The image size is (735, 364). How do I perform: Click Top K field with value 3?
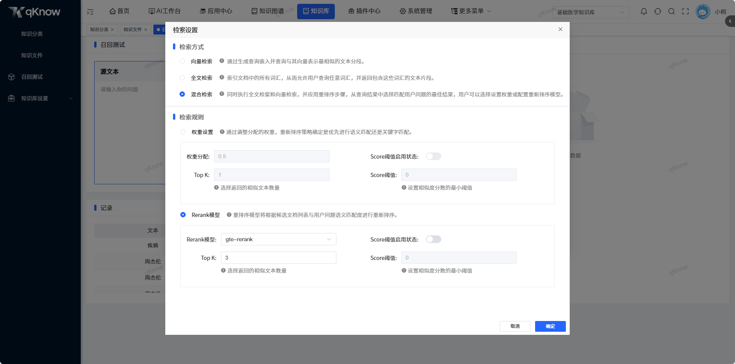pos(279,258)
